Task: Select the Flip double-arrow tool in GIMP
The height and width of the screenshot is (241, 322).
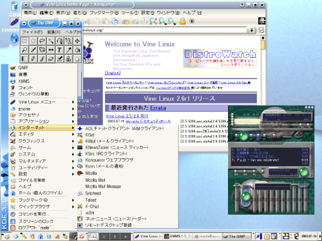Action: tap(51, 49)
